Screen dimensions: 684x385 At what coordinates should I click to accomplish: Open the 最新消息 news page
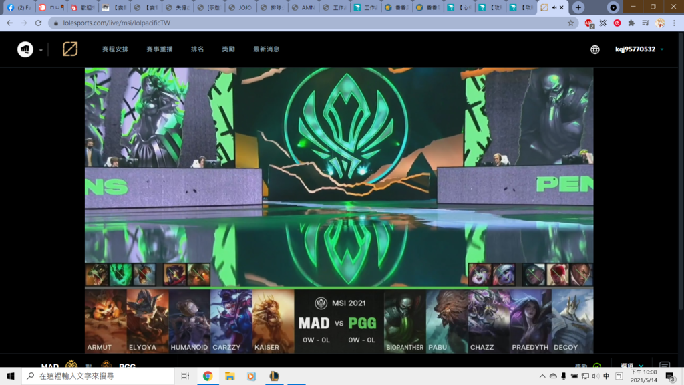click(x=266, y=49)
